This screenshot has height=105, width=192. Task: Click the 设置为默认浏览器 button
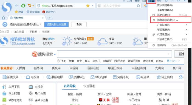point(57,24)
